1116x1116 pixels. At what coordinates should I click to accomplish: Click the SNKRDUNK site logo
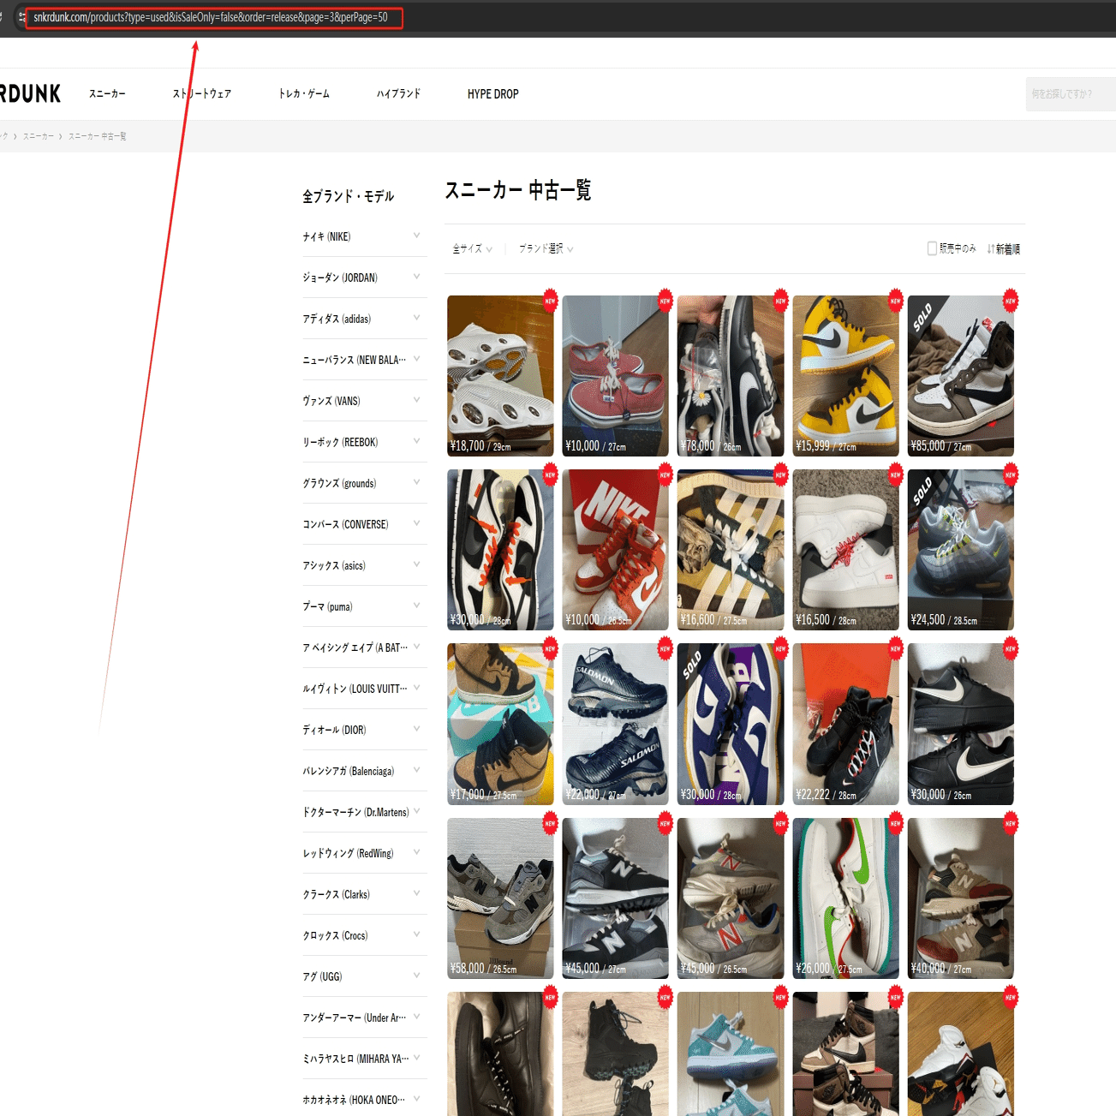click(30, 93)
